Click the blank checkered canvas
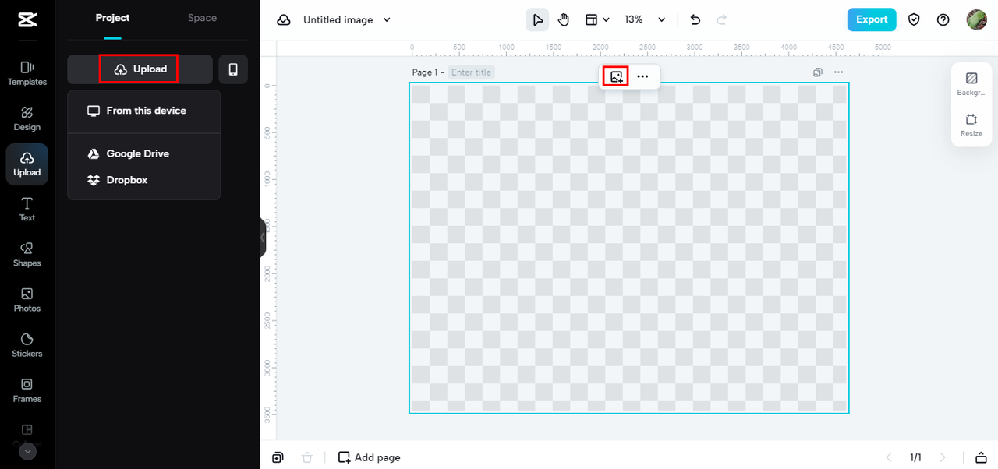Image resolution: width=998 pixels, height=469 pixels. click(x=629, y=248)
